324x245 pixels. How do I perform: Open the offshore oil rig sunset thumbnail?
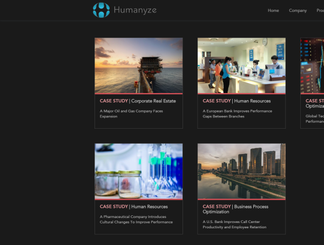click(x=139, y=65)
